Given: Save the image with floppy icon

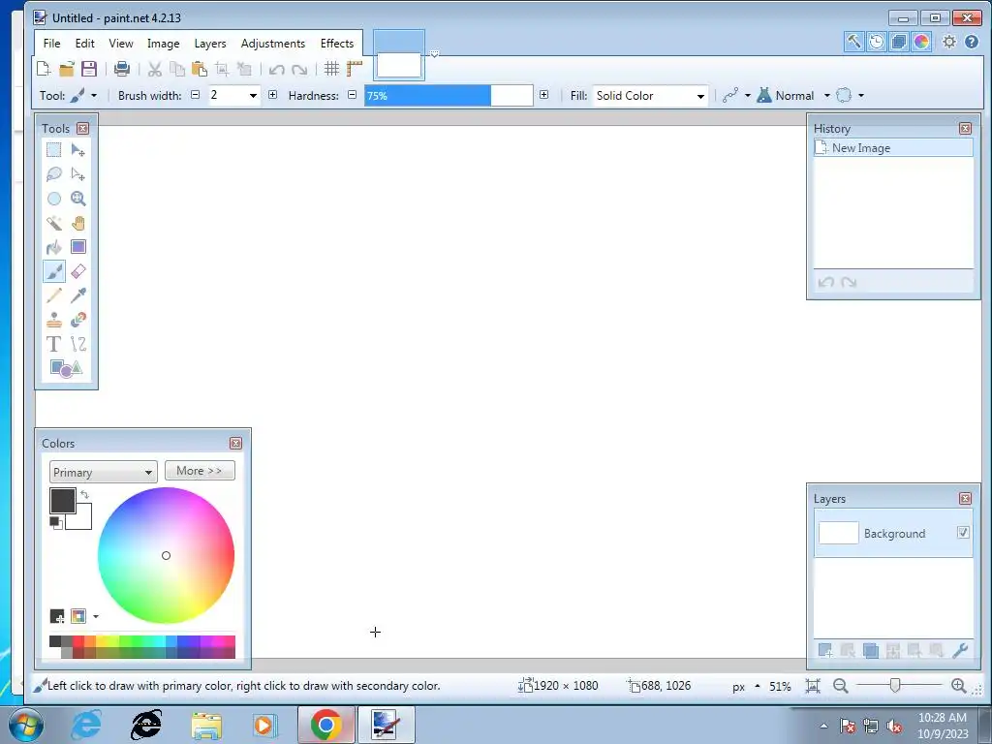Looking at the screenshot, I should click(x=88, y=69).
